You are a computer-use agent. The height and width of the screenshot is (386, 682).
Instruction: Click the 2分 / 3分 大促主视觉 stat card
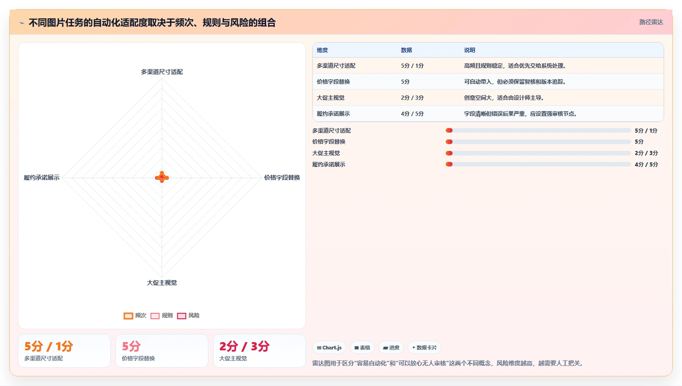tap(259, 351)
